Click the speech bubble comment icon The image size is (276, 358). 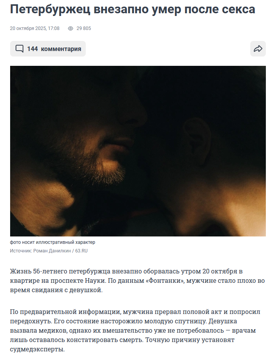point(19,49)
